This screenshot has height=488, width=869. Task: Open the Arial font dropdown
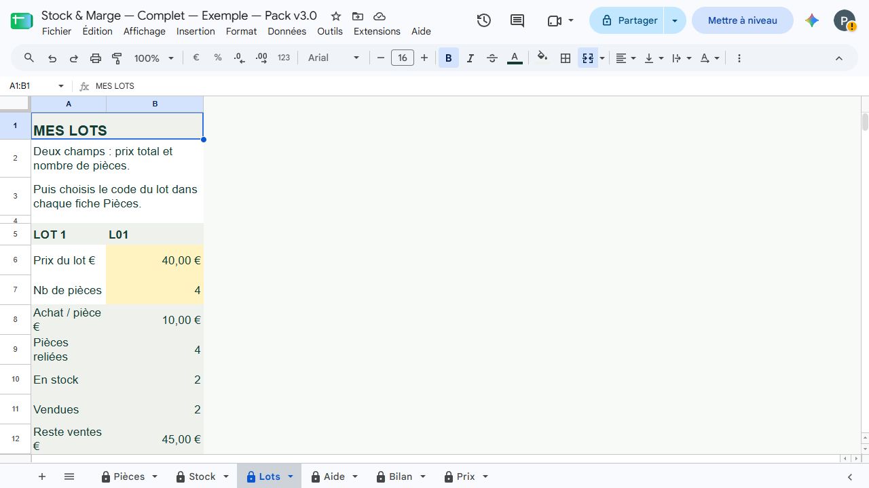point(333,58)
